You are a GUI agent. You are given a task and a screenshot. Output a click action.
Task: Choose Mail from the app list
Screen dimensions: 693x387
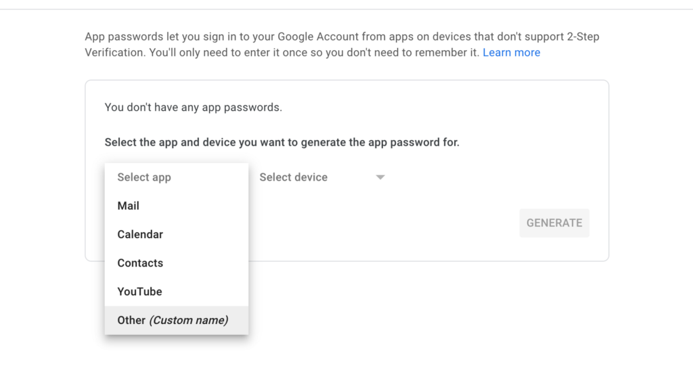coord(129,206)
